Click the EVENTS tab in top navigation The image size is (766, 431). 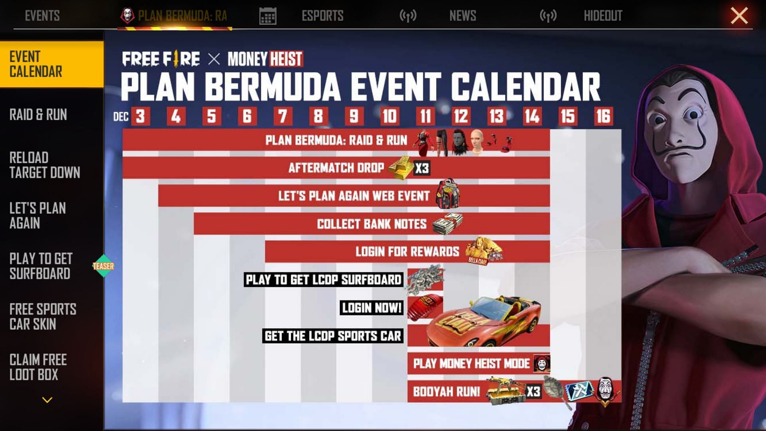(x=42, y=15)
